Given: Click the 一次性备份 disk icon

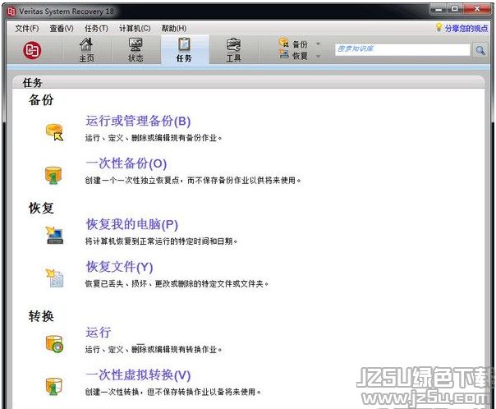Looking at the screenshot, I should point(53,175).
